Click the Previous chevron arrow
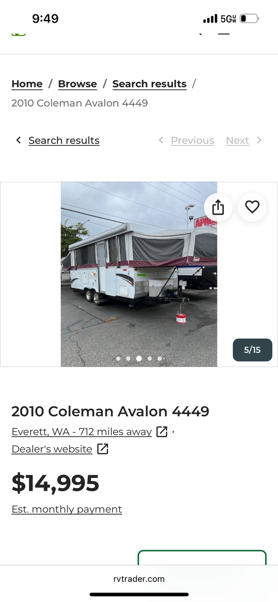This screenshot has height=602, width=278. pyautogui.click(x=161, y=140)
